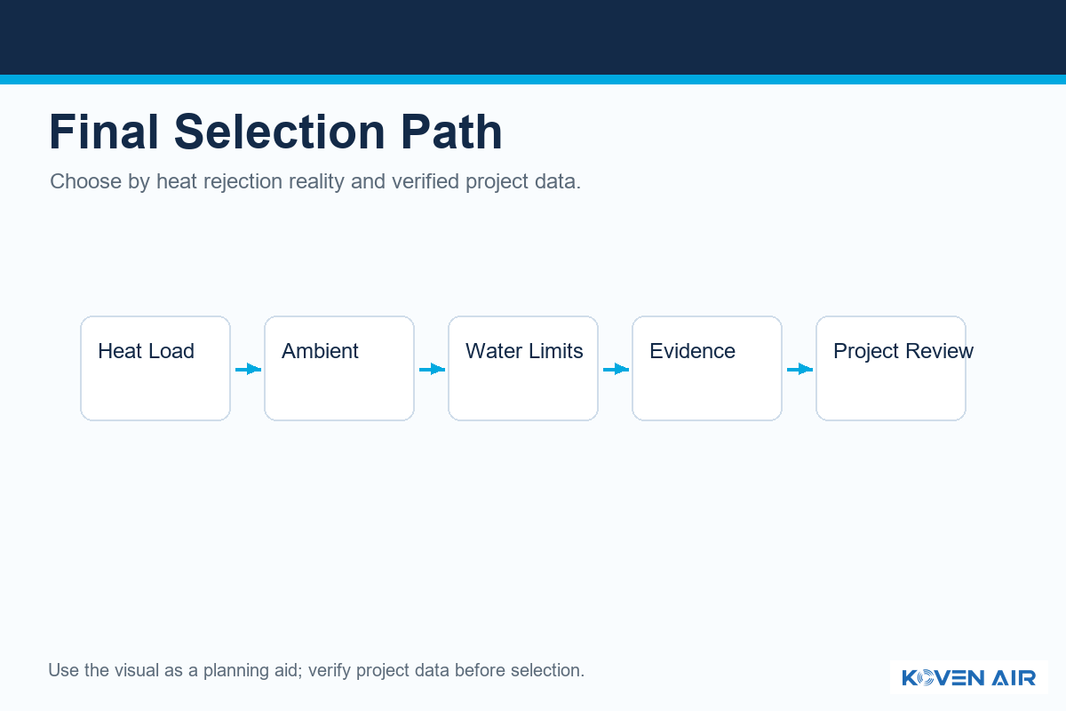The height and width of the screenshot is (711, 1066).
Task: Select the Evidence step box
Action: [707, 368]
